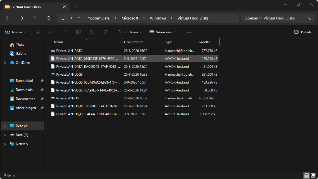318x179 pixels.
Task: Go back to the previous folder
Action: 8,18
